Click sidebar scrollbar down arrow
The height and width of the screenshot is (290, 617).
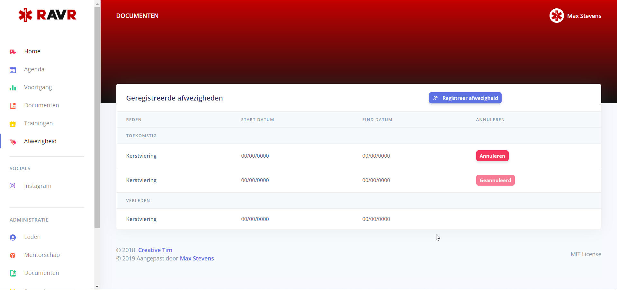(97, 286)
